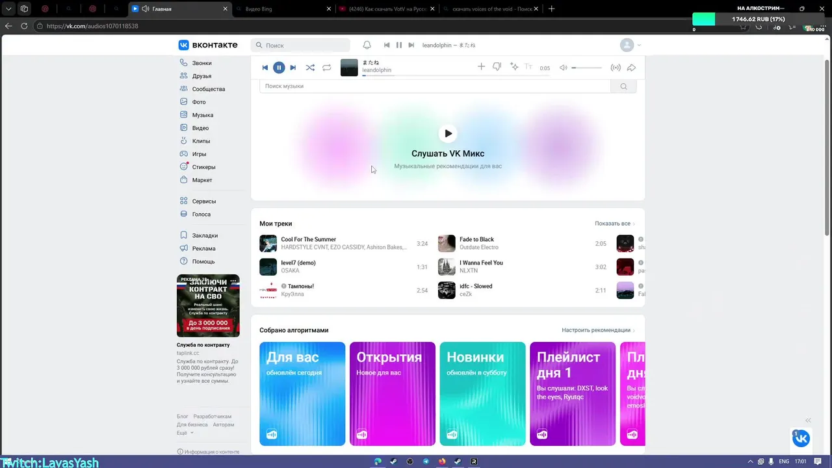Image resolution: width=832 pixels, height=468 pixels.
Task: Open Голоса in the sidebar
Action: click(201, 214)
